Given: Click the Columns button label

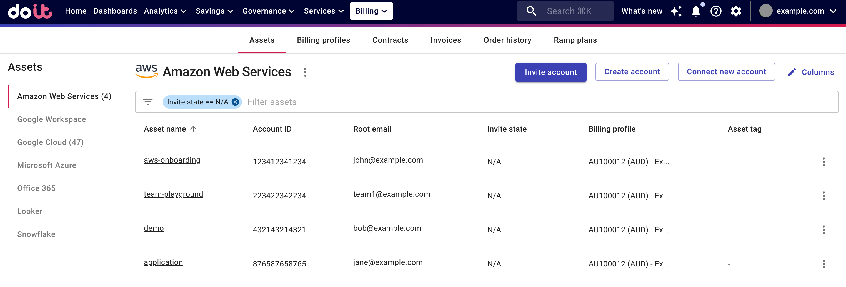Looking at the screenshot, I should [x=817, y=72].
